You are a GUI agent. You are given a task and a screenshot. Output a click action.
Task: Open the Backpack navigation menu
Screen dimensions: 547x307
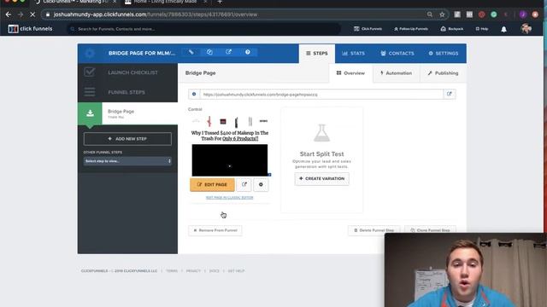(452, 29)
